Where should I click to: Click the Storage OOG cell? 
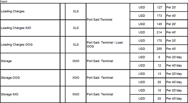pyautogui.click(x=30, y=78)
